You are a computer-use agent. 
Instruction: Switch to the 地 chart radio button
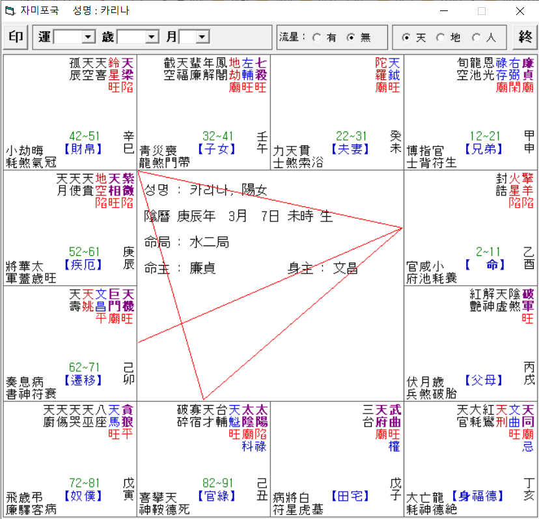click(441, 38)
